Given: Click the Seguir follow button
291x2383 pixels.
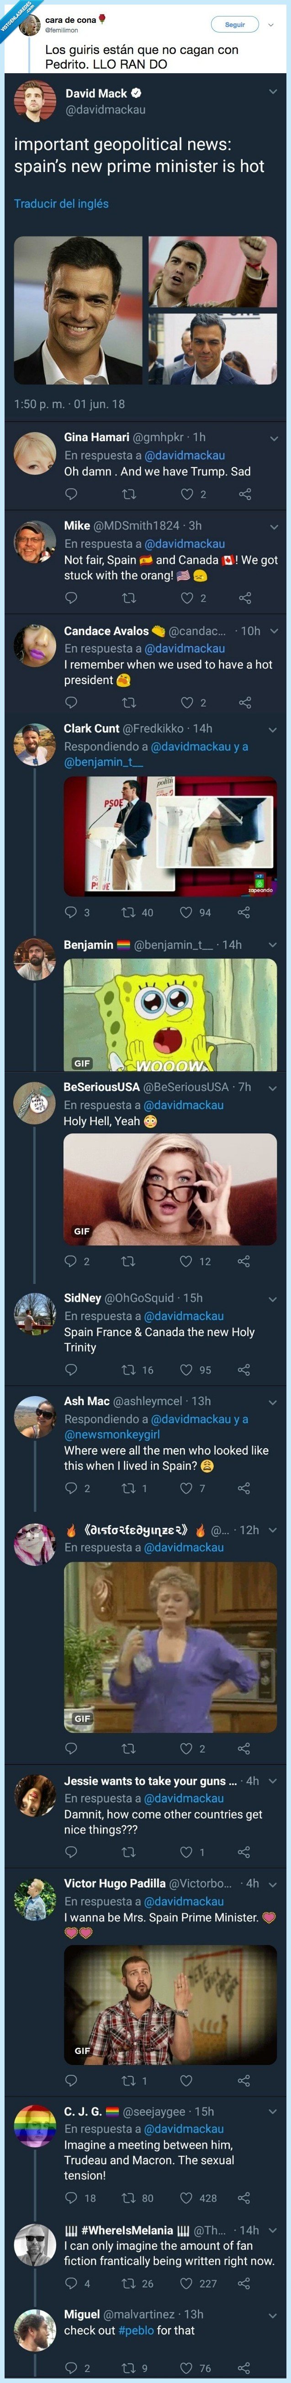Looking at the screenshot, I should pos(236,24).
